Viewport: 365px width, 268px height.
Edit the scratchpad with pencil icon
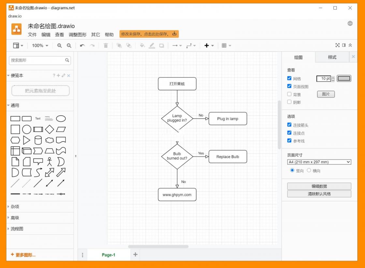coord(64,75)
